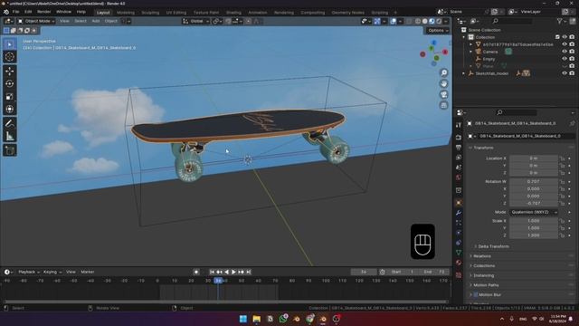The width and height of the screenshot is (579, 326).
Task: Expand the Relations panel
Action: tap(481, 255)
